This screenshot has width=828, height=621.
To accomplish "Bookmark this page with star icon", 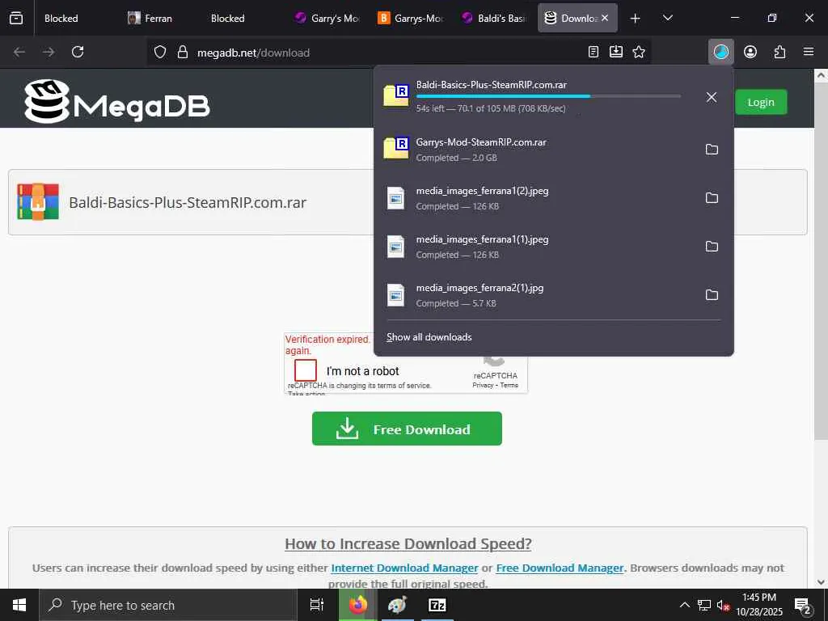I will tap(639, 52).
